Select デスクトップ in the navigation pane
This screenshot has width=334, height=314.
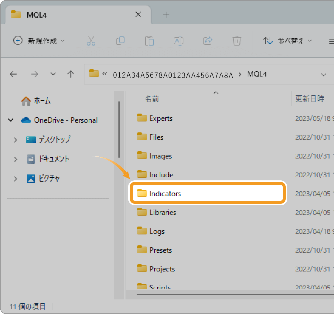(48, 139)
